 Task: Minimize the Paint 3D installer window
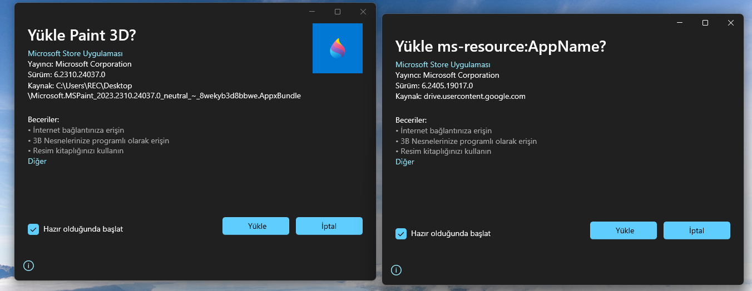coord(312,12)
